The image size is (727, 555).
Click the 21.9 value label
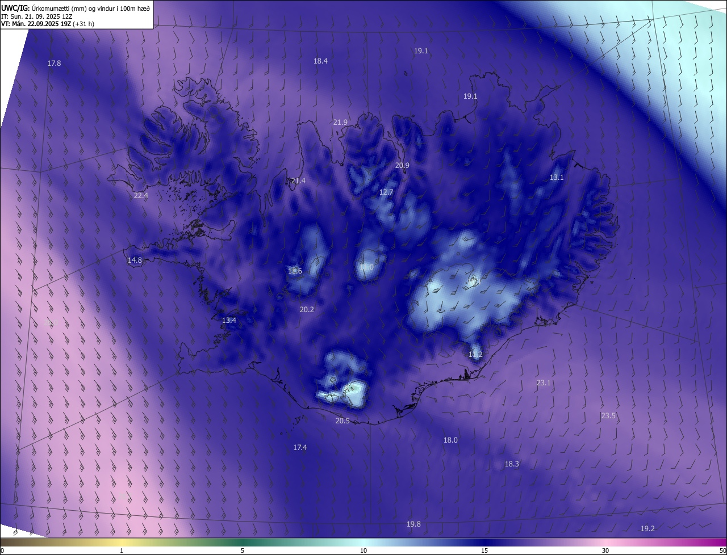[x=340, y=123]
